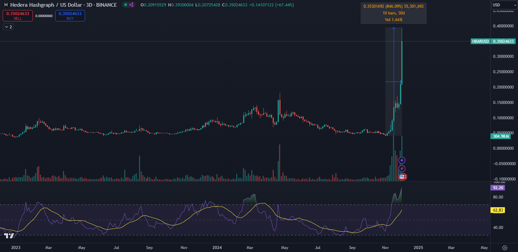Click the yellow 62.83 value label
Viewport: 518px width, 252px height.
tap(498, 210)
